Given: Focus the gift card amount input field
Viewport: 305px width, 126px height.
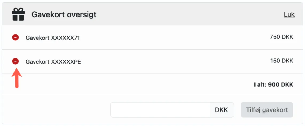Looking at the screenshot, I should [x=160, y=110].
